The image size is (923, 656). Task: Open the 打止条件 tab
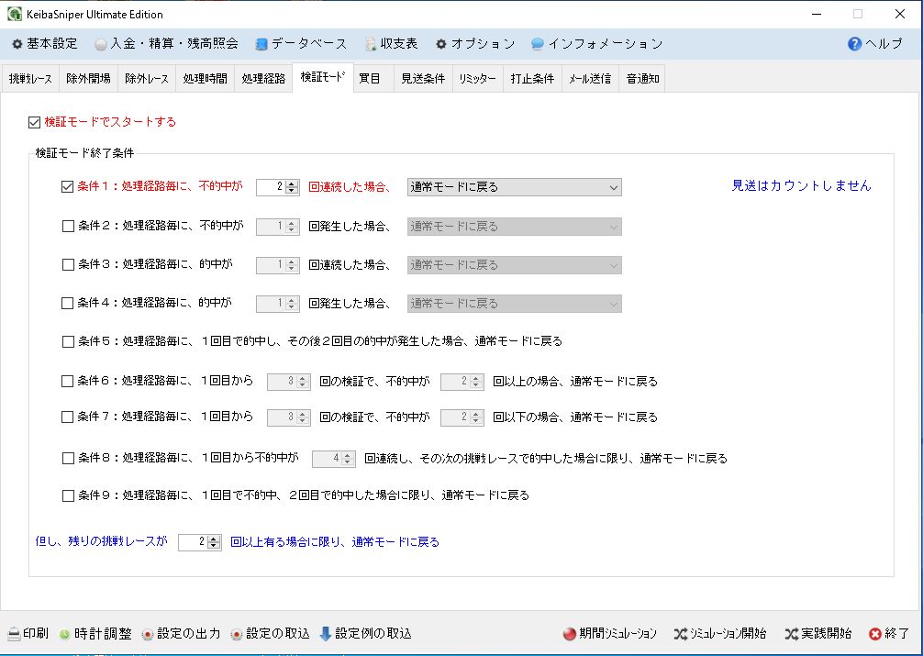(x=532, y=78)
